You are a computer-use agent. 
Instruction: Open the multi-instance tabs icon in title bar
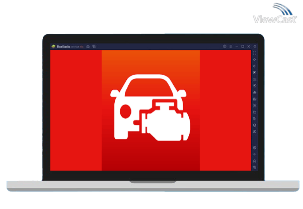(94, 46)
